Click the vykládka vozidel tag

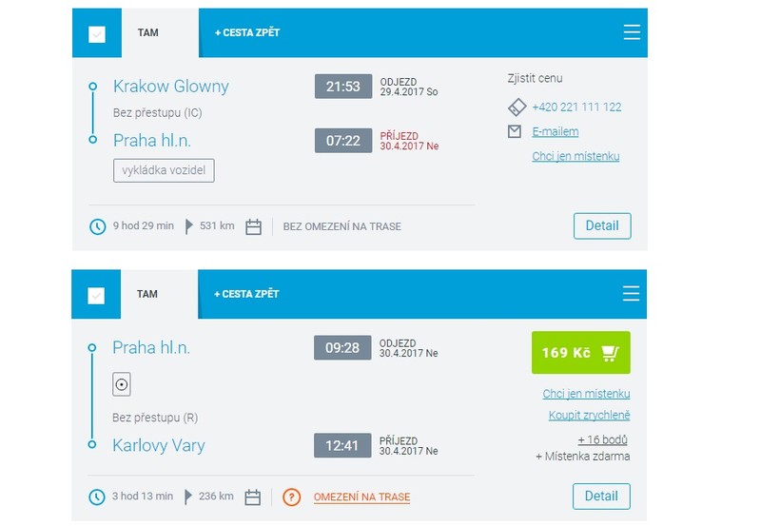coord(164,170)
